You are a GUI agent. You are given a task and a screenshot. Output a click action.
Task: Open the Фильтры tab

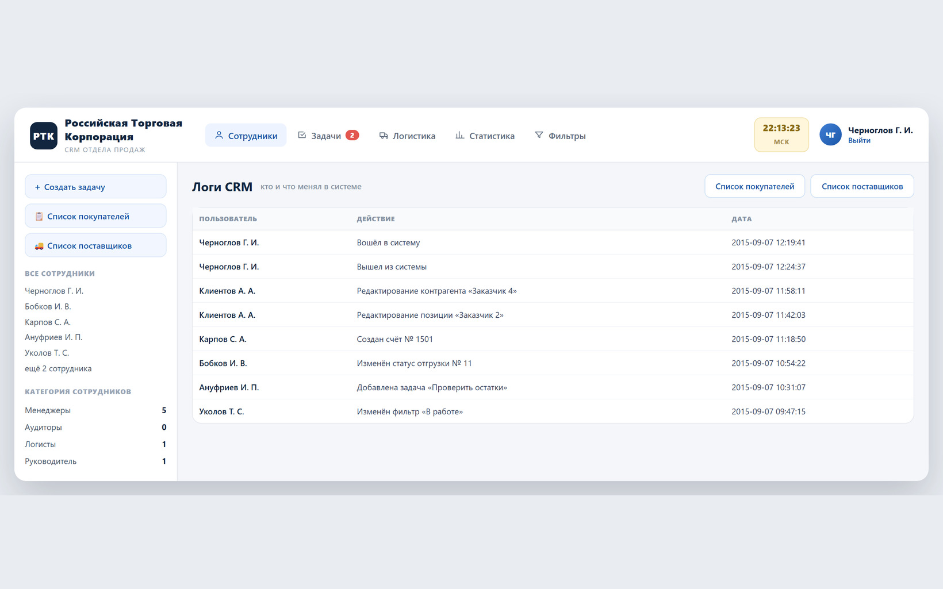560,135
